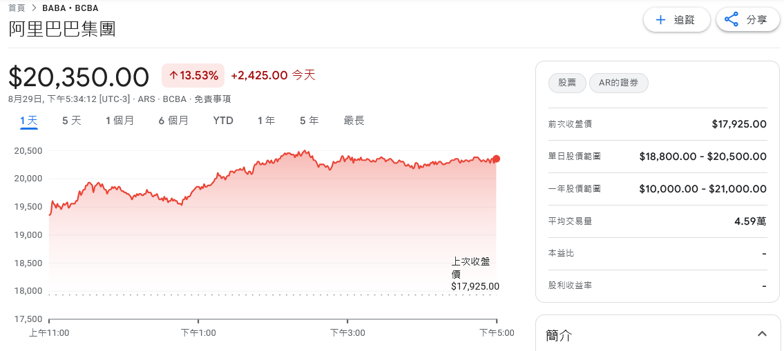Select the 6 個月 range tab
The image size is (784, 351).
point(173,121)
